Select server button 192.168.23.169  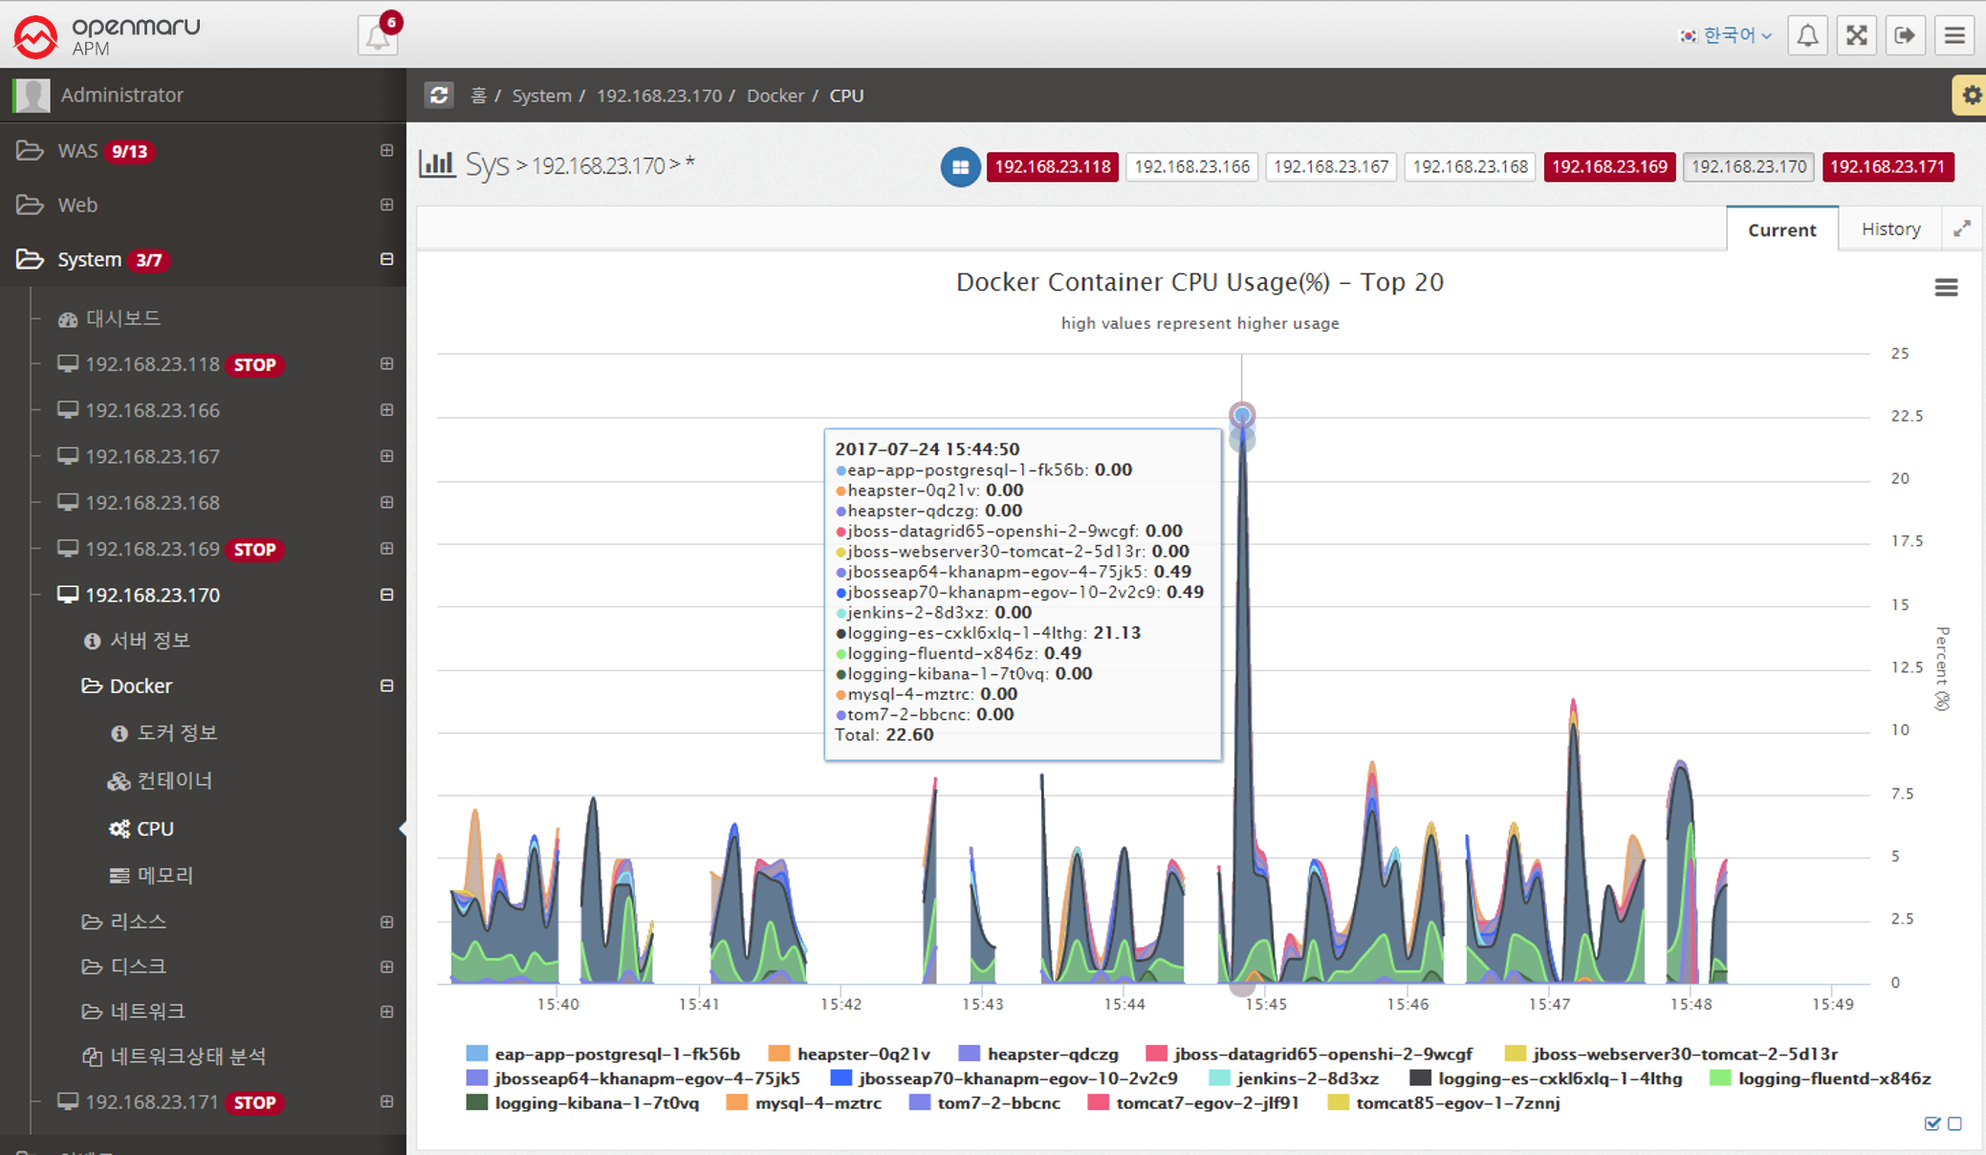(x=1609, y=166)
